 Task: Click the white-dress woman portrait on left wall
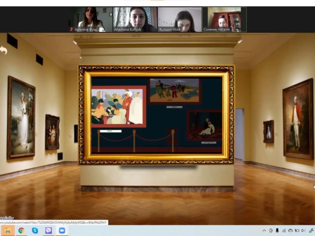[21, 117]
